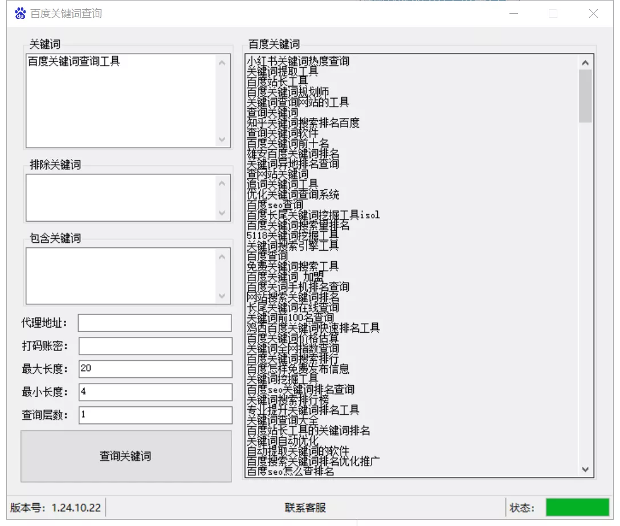This screenshot has width=620, height=526.
Task: Select result 优化关键词查询系统
Action: (x=293, y=194)
